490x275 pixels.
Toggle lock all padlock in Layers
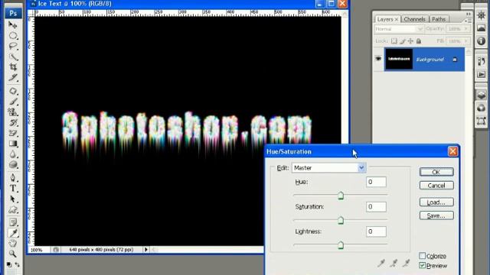(x=419, y=41)
